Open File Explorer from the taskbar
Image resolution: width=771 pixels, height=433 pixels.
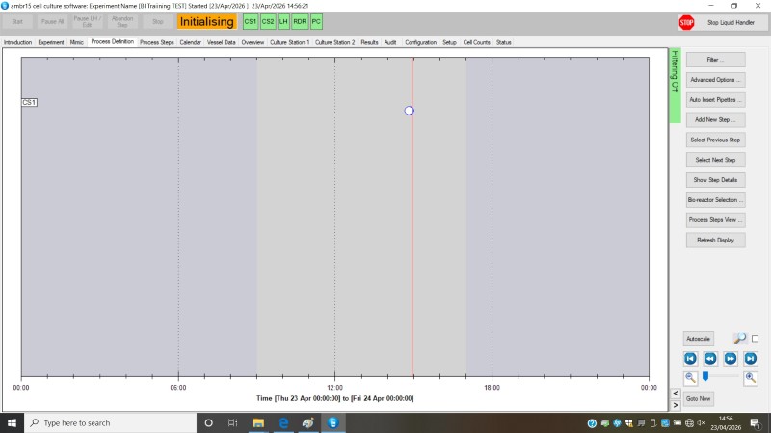(258, 422)
